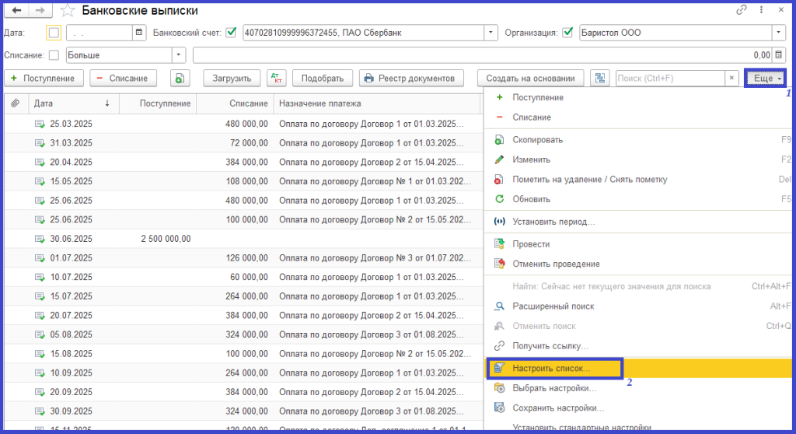Sort by the paperclip attachment column
This screenshot has width=796, height=434.
point(15,103)
